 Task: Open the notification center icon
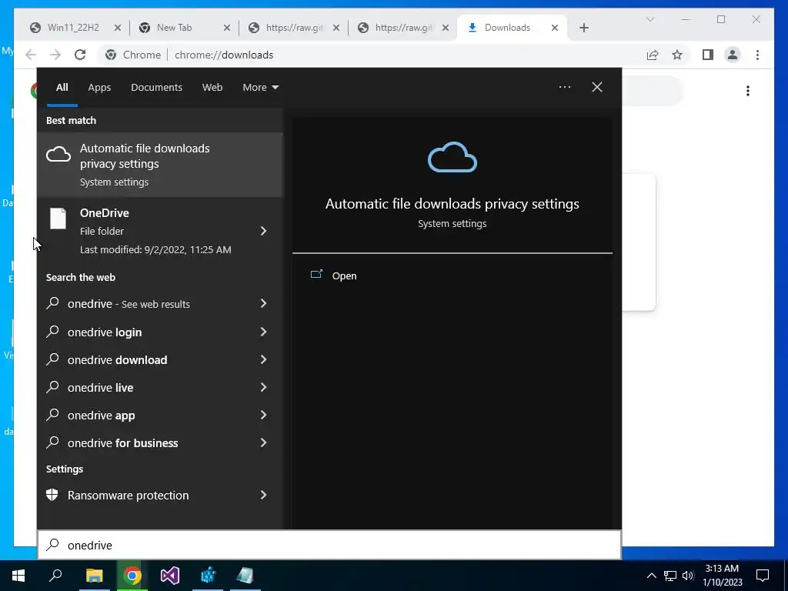point(763,576)
